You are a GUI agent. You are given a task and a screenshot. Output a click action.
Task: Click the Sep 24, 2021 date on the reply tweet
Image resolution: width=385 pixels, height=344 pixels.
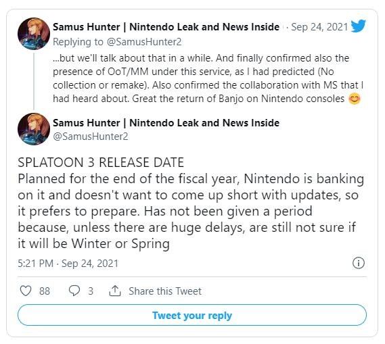tap(319, 27)
